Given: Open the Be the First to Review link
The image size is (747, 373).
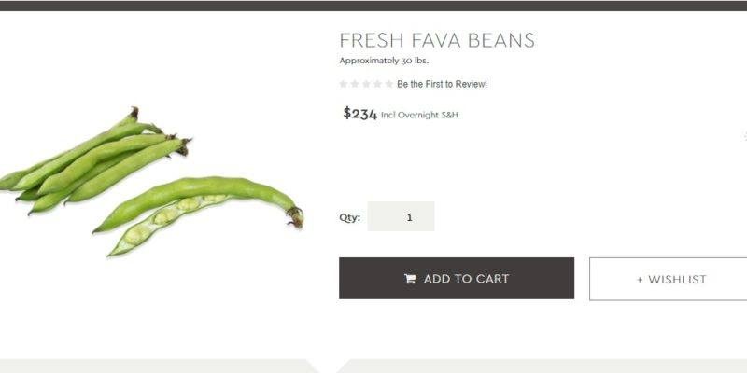Looking at the screenshot, I should [x=442, y=84].
